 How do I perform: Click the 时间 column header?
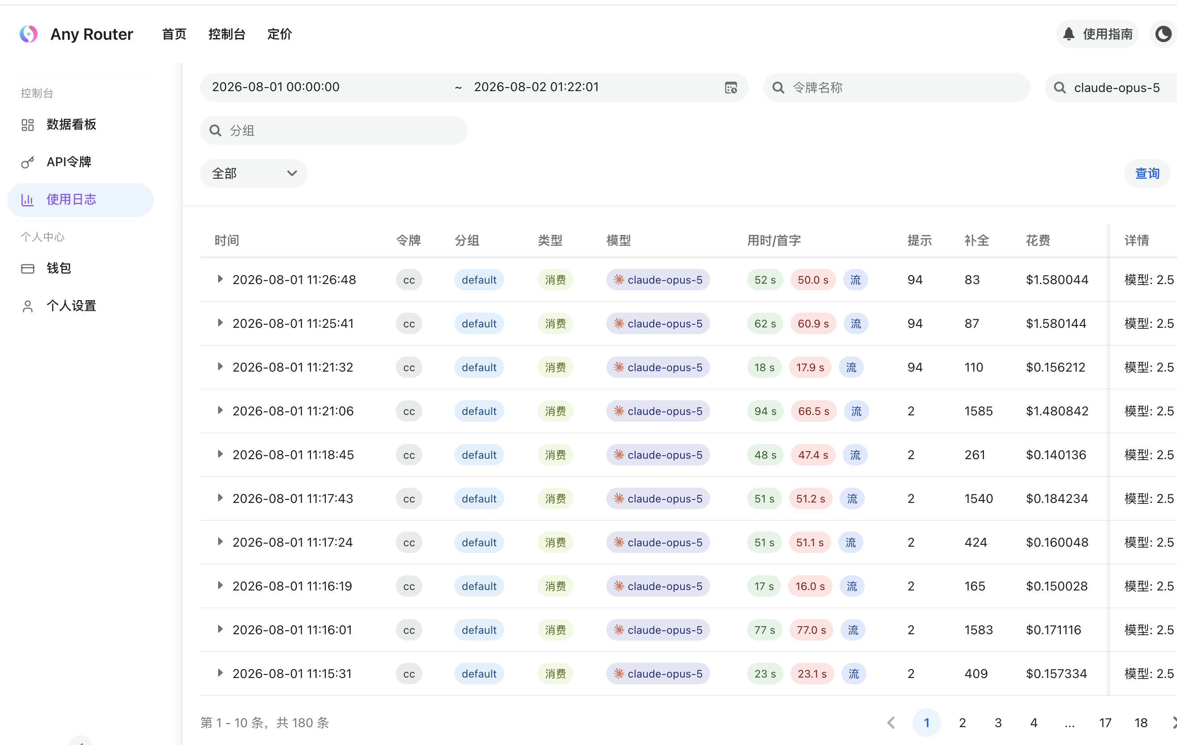(227, 240)
